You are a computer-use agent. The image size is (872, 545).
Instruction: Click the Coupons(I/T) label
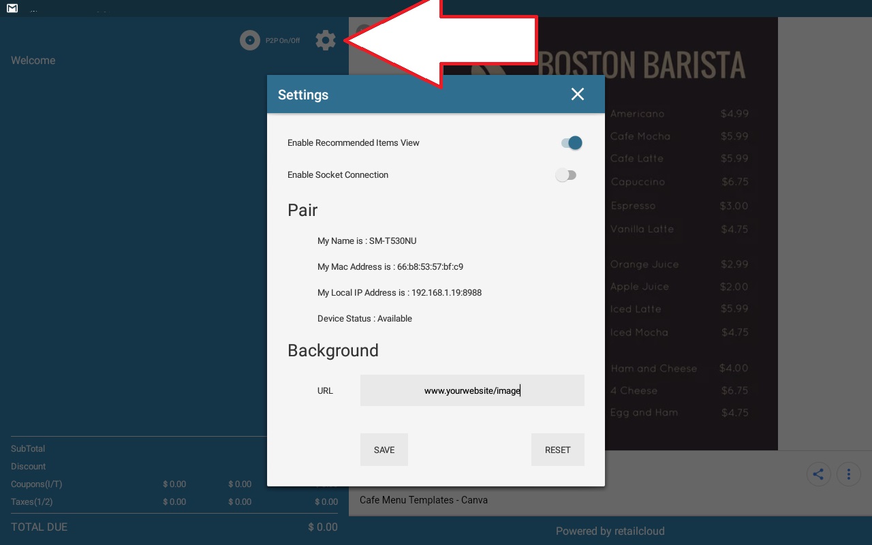click(x=35, y=484)
